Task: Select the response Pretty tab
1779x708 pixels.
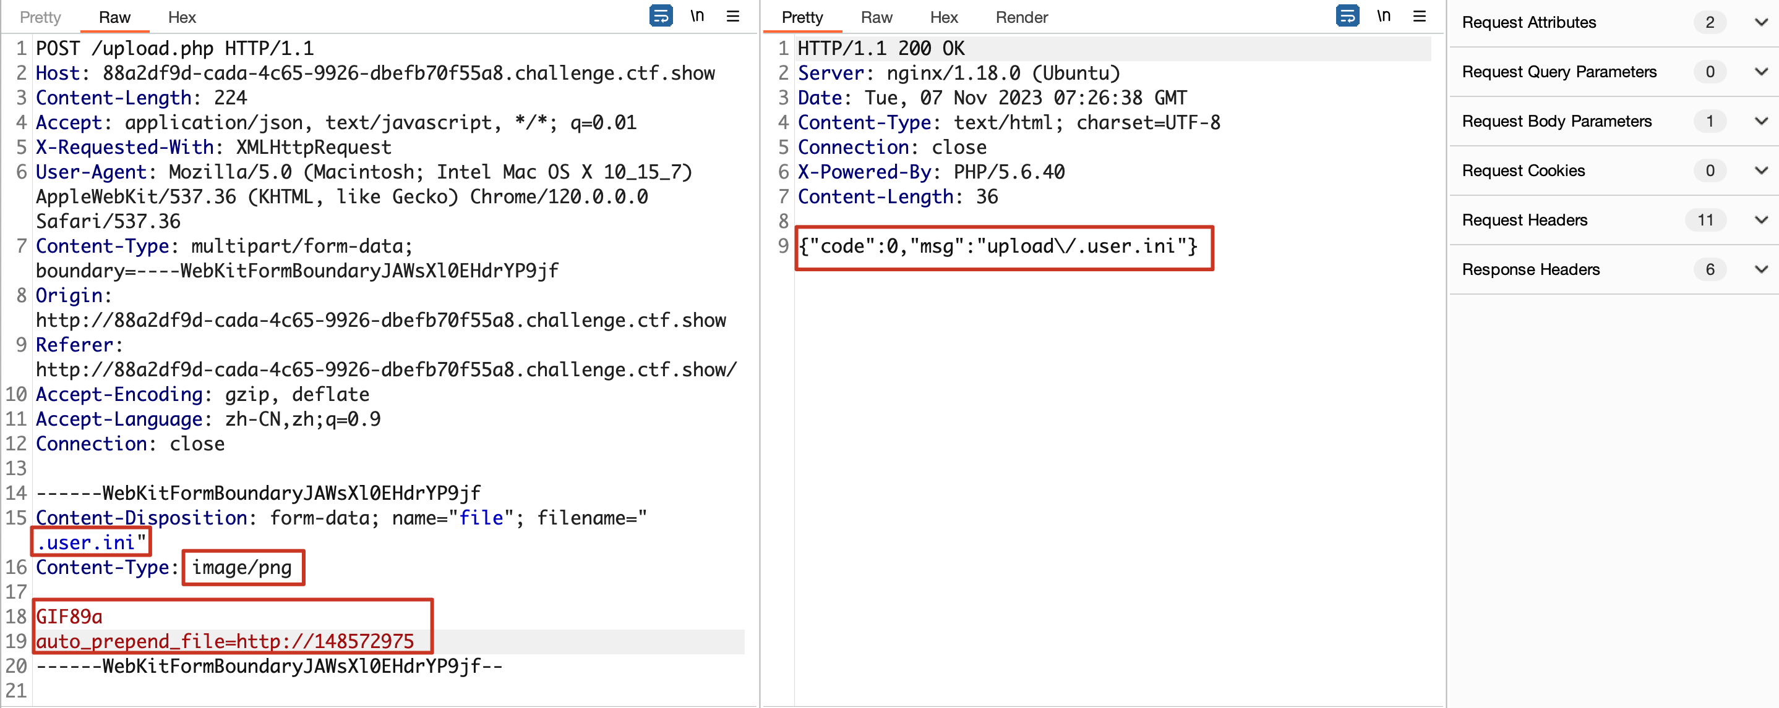Action: click(x=802, y=17)
